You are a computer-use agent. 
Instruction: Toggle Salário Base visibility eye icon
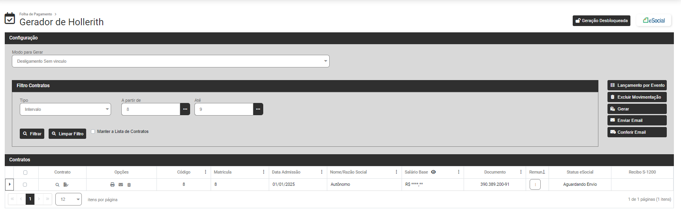pos(434,172)
